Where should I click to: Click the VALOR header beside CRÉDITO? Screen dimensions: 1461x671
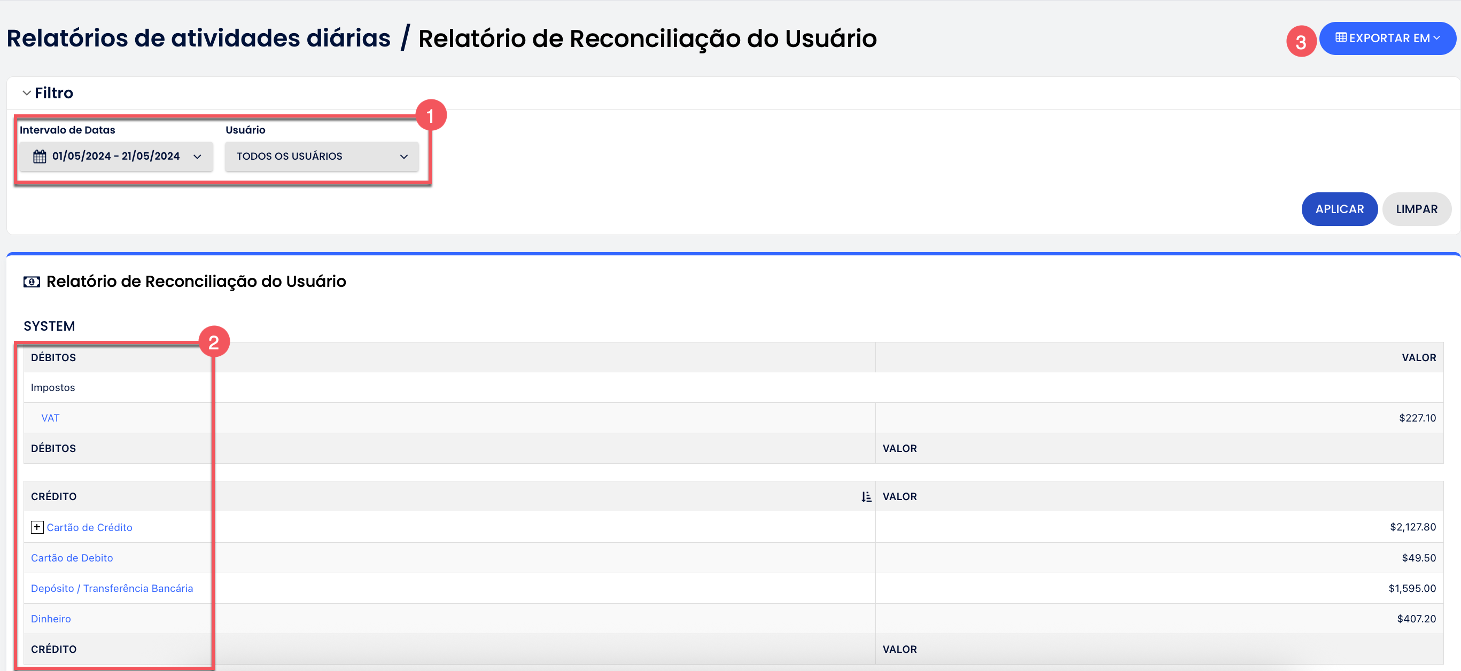[899, 496]
